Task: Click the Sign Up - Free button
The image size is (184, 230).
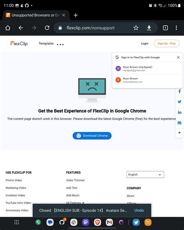Action: pos(167,44)
